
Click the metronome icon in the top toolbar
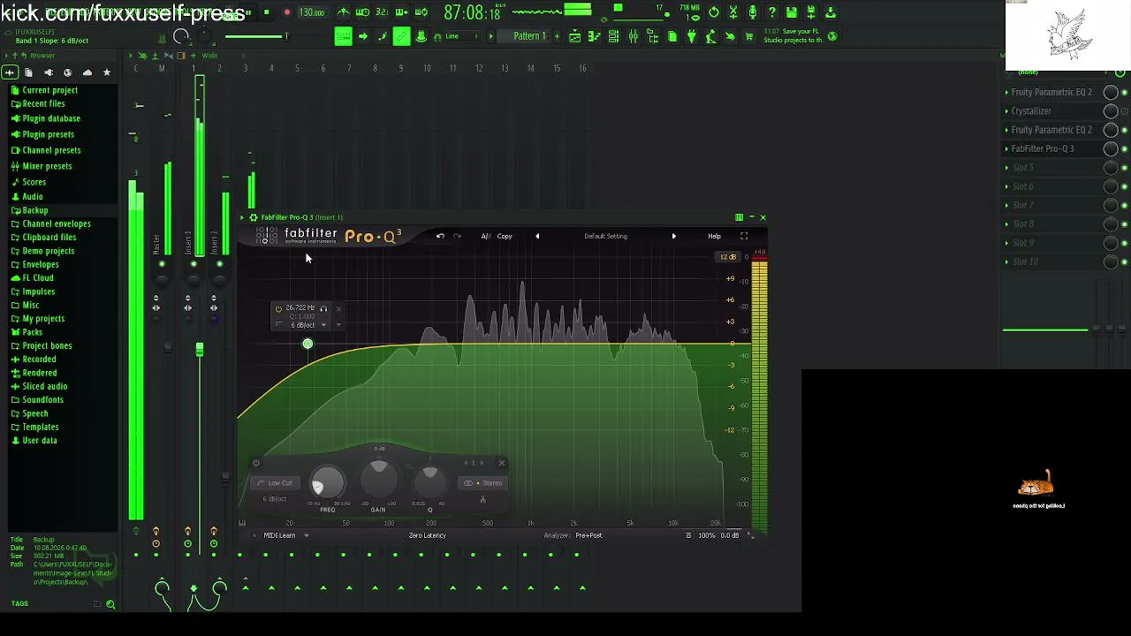coord(343,12)
